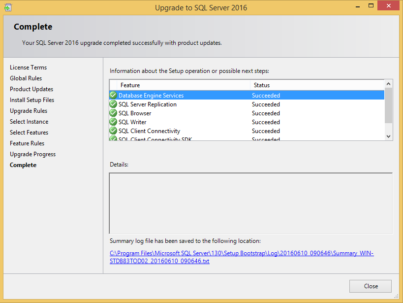Click the Status column header
This screenshot has height=303, width=403.
pyautogui.click(x=317, y=85)
